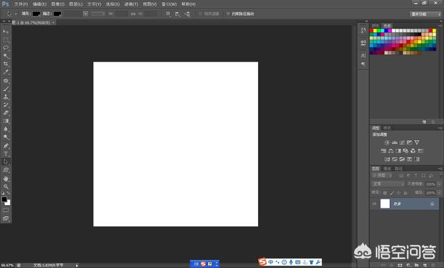Add a Color Balance adjustment
The image size is (444, 268).
(391, 151)
